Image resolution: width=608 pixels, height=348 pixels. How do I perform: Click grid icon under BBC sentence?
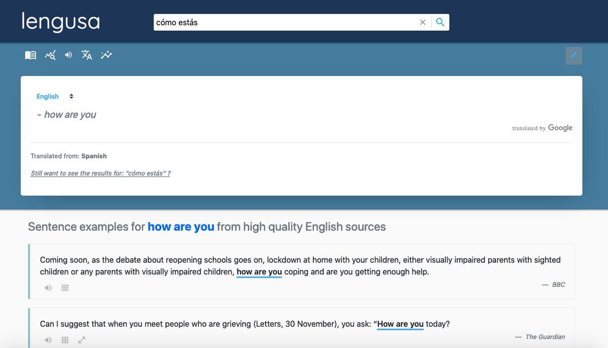tap(65, 288)
